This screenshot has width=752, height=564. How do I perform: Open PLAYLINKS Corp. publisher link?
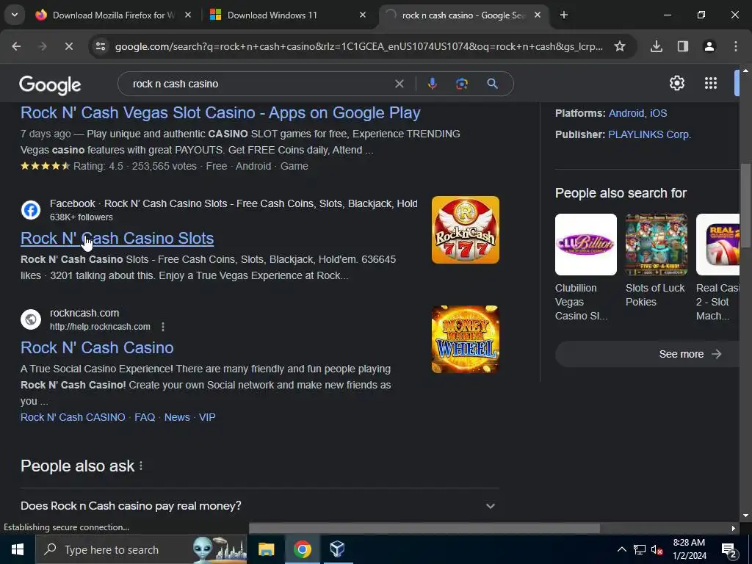[x=649, y=135]
